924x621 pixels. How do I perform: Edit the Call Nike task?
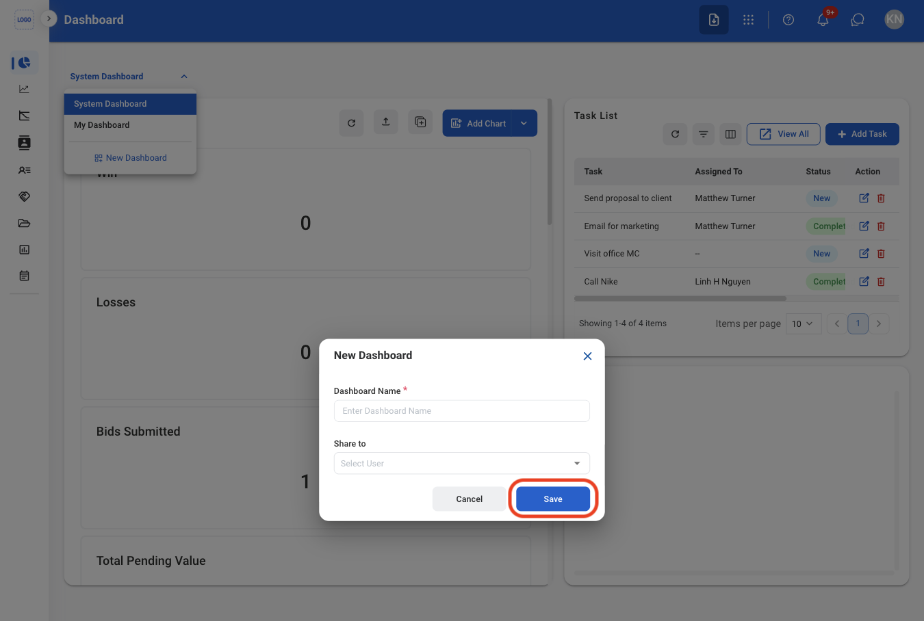(864, 282)
